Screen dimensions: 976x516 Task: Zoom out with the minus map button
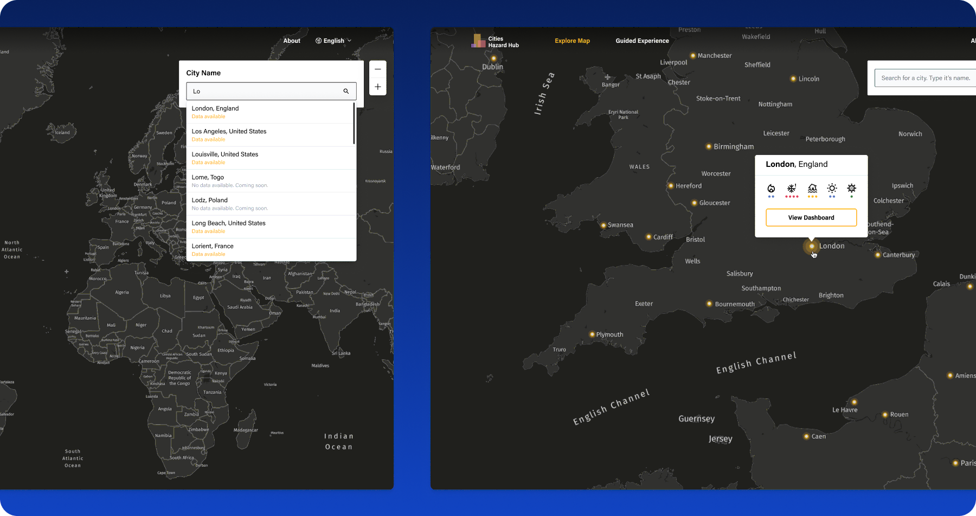[378, 69]
